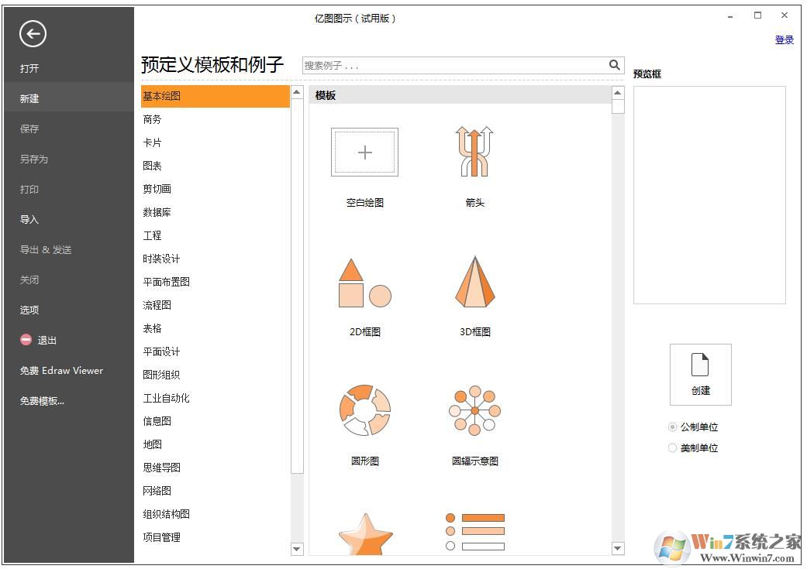
Task: Click the 登录 login link
Action: pos(784,39)
